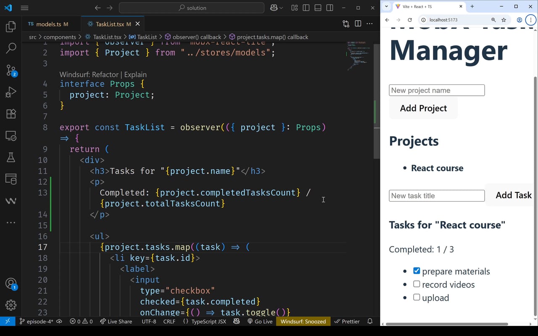Switch to the models.ts tab
The height and width of the screenshot is (336, 538).
(x=48, y=24)
